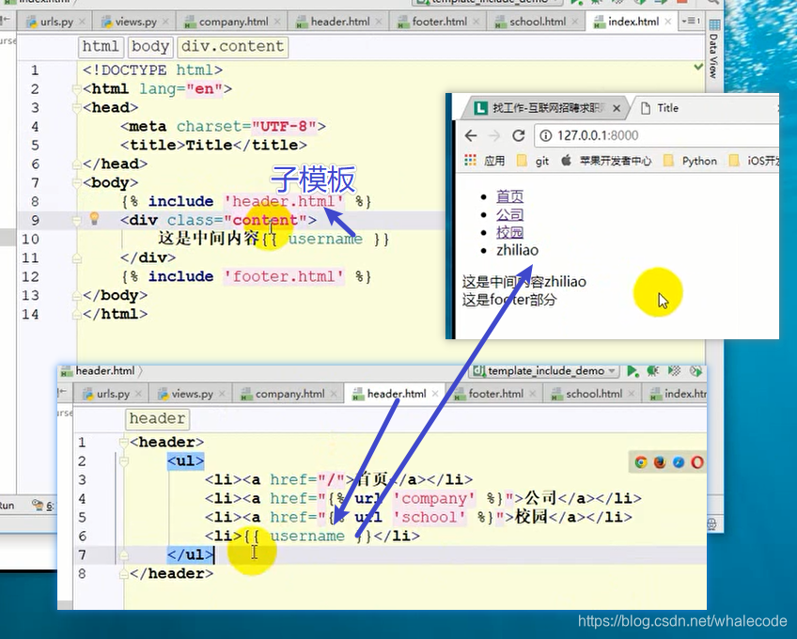Click the light bulb intention icon on line 9
The height and width of the screenshot is (639, 797).
[x=94, y=219]
